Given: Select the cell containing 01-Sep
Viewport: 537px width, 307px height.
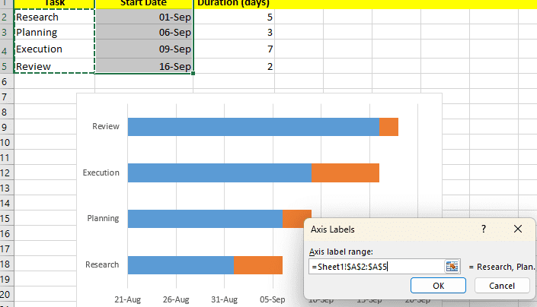Looking at the screenshot, I should [x=144, y=17].
